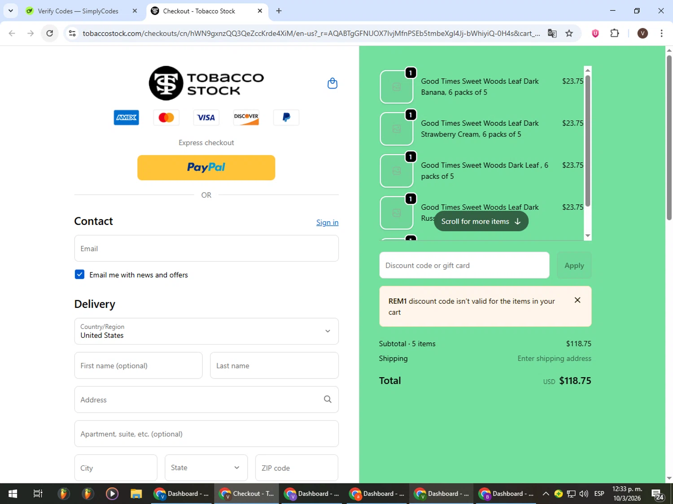Click the cart items list scrollbar
The width and height of the screenshot is (673, 504).
pos(587,141)
